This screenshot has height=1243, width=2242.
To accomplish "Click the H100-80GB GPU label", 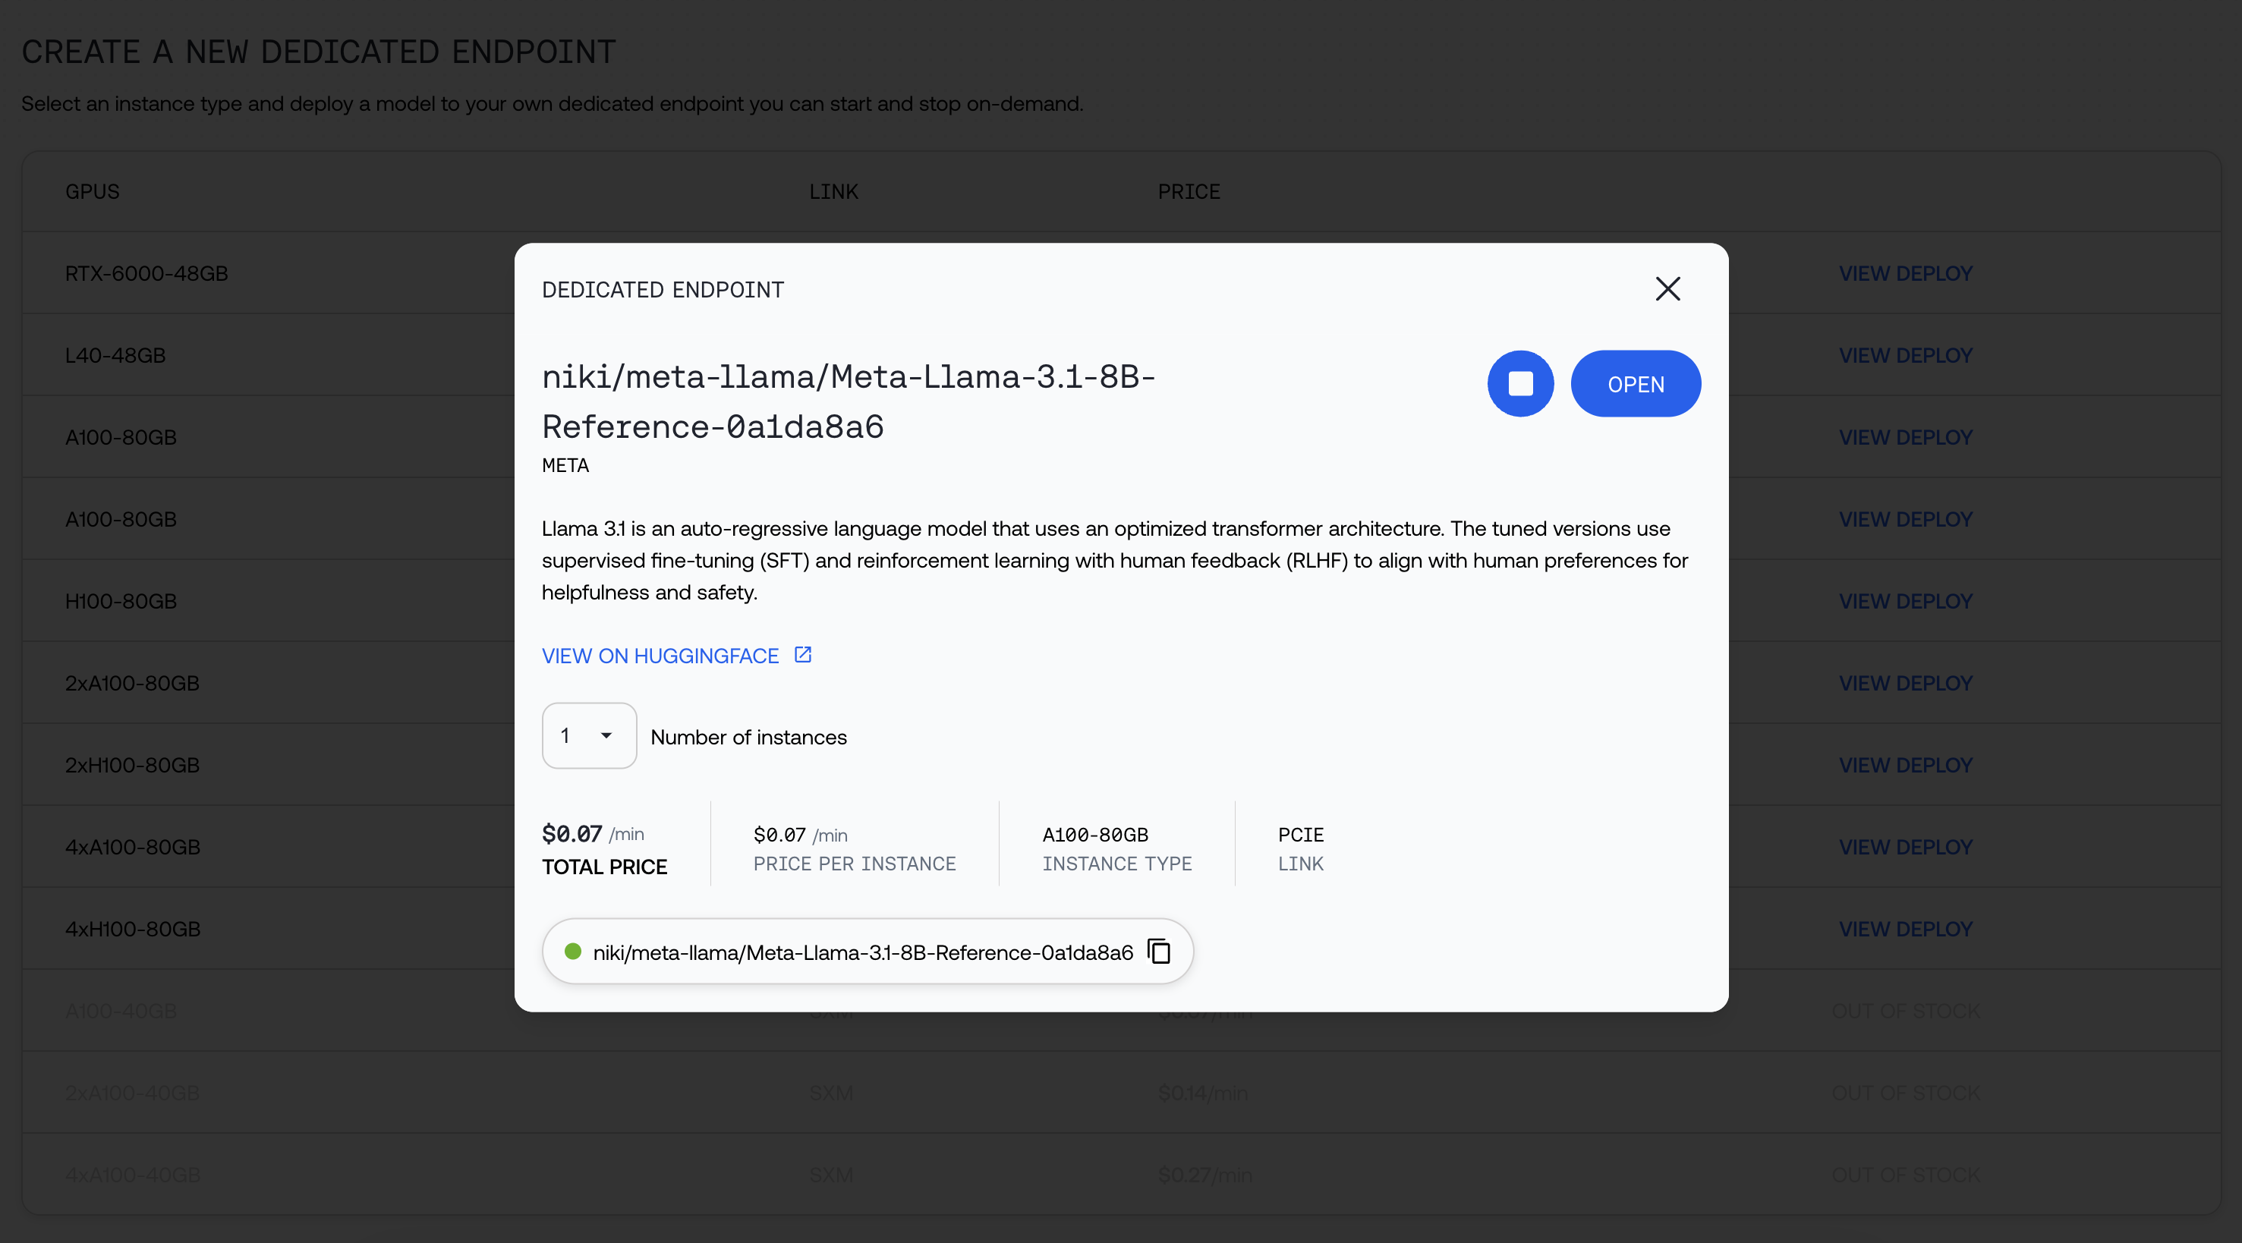I will click(x=121, y=602).
